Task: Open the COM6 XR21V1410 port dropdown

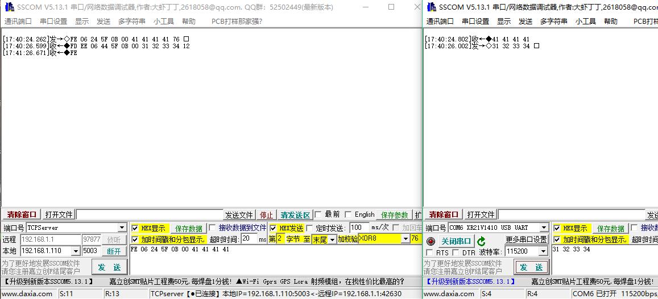Action: click(x=544, y=228)
